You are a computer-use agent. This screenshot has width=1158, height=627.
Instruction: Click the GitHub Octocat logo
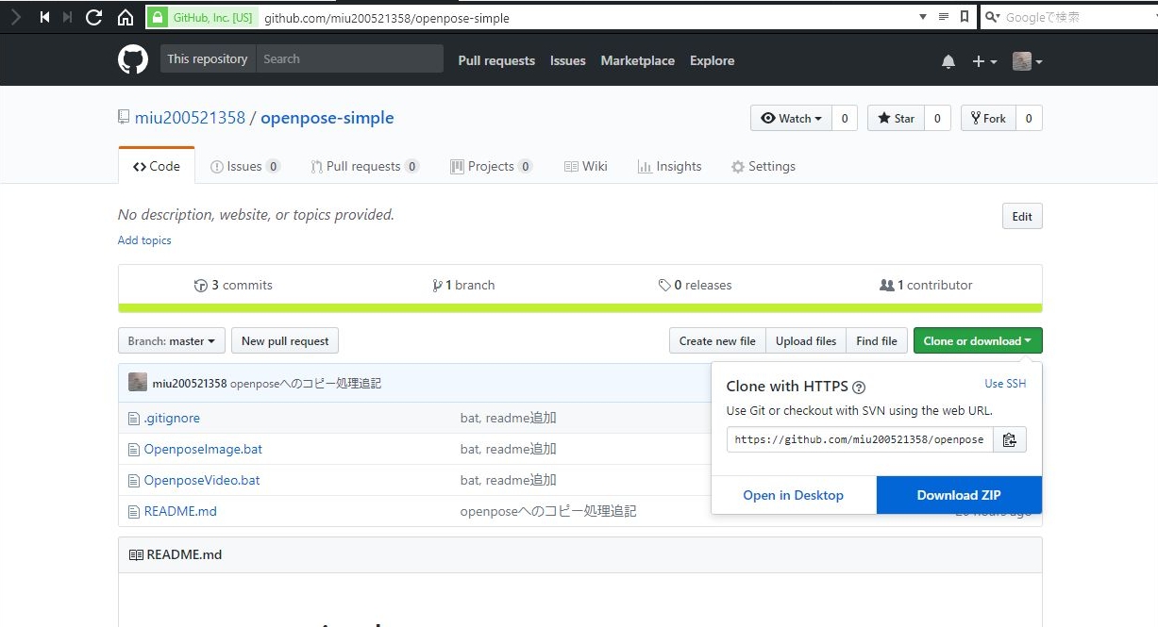(x=133, y=60)
